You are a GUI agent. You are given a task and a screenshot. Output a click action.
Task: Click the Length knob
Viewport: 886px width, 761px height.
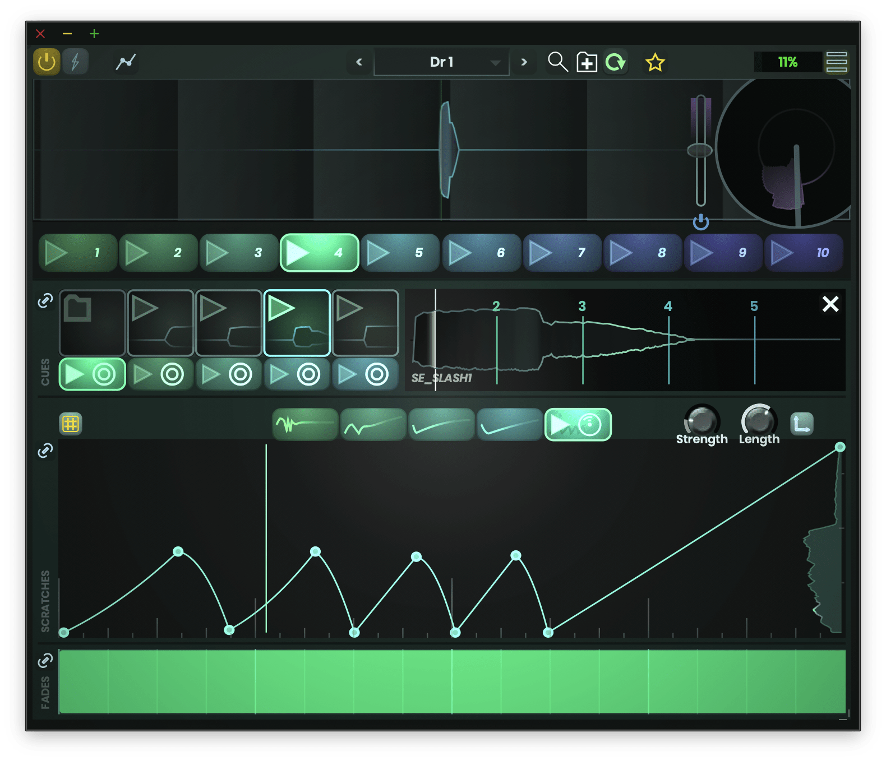pyautogui.click(x=759, y=420)
